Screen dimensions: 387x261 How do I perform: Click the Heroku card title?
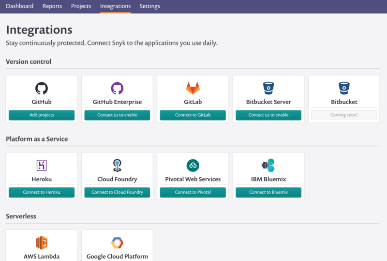pyautogui.click(x=42, y=179)
